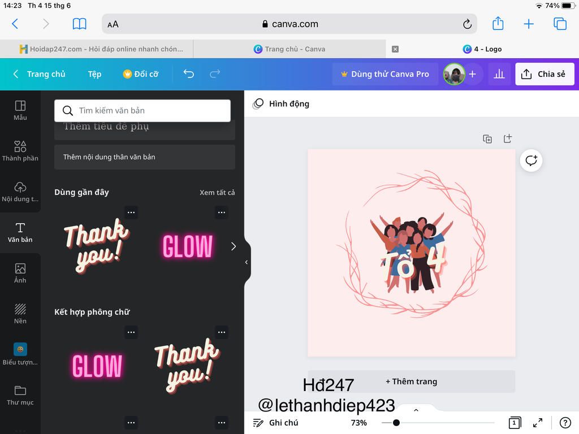579x434 pixels.
Task: Open Mẫu templates panel
Action: click(20, 111)
